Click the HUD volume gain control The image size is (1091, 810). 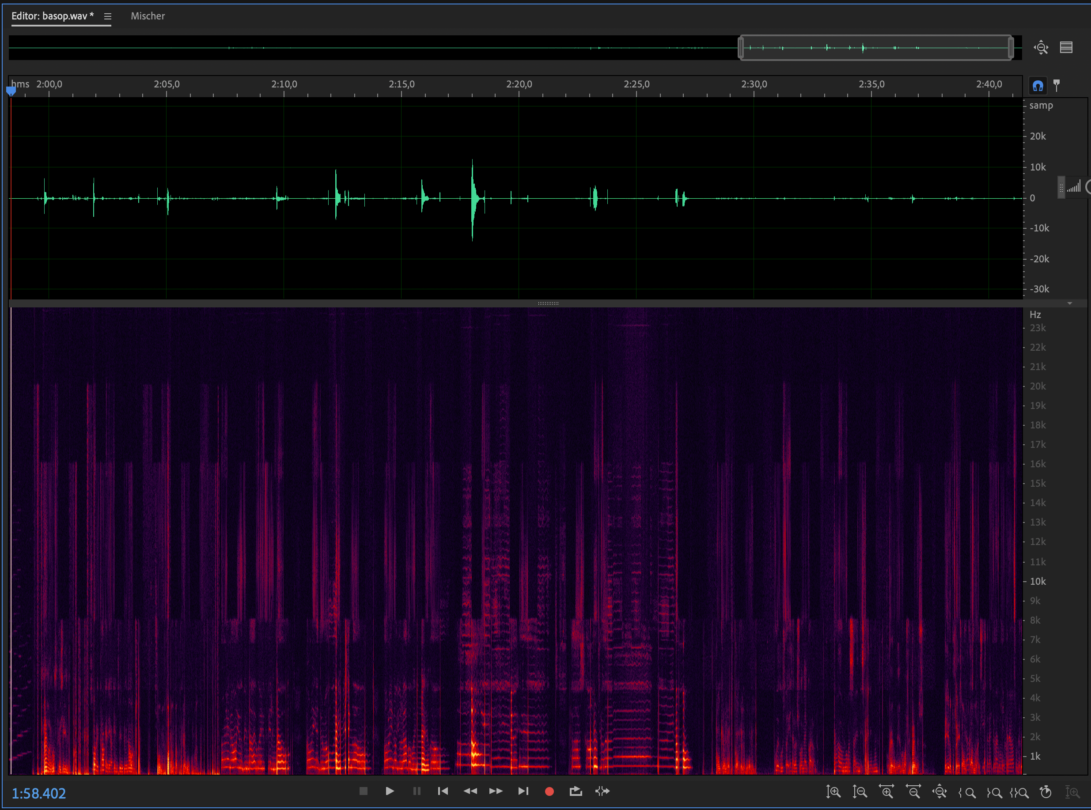(x=1074, y=187)
